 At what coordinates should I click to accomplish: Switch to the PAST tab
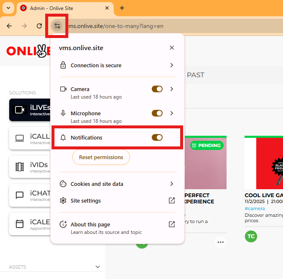(x=195, y=75)
